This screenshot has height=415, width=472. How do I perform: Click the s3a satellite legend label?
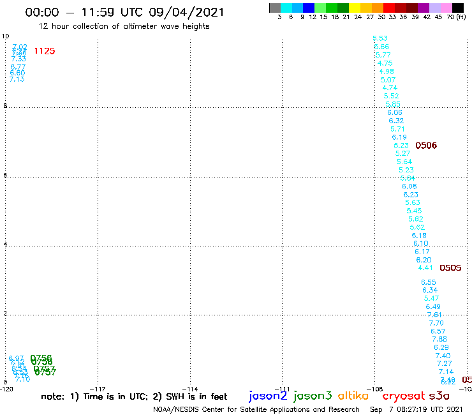tap(439, 396)
